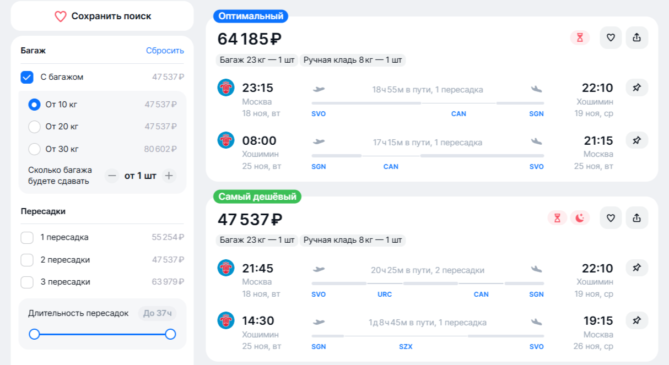The width and height of the screenshot is (669, 365).
Task: Decrease baggage count with minus button
Action: [x=112, y=176]
